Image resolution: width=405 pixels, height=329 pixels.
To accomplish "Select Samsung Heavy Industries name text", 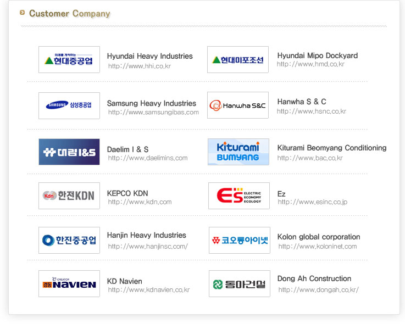I will [x=151, y=103].
